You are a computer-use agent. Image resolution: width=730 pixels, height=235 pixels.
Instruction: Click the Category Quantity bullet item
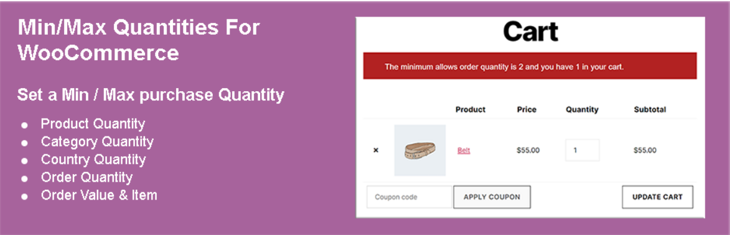(x=97, y=142)
